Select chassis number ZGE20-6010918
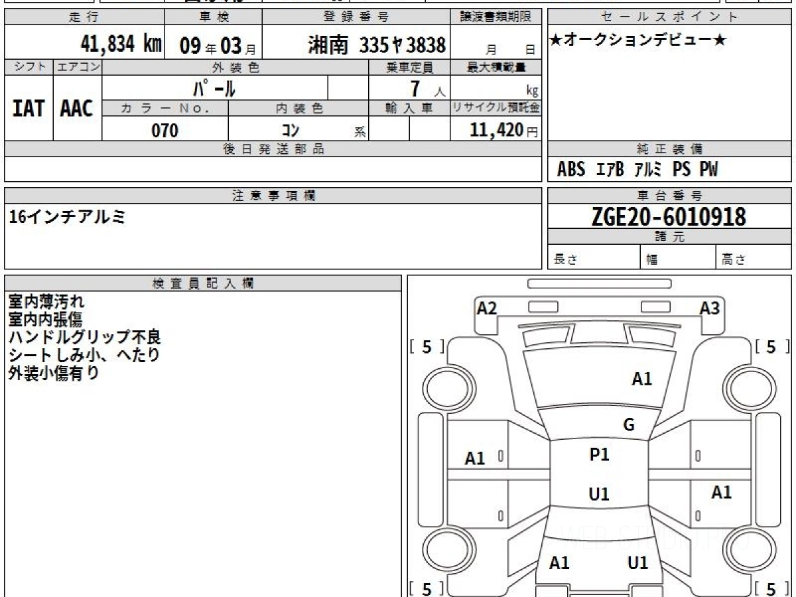The height and width of the screenshot is (597, 796). click(x=669, y=216)
